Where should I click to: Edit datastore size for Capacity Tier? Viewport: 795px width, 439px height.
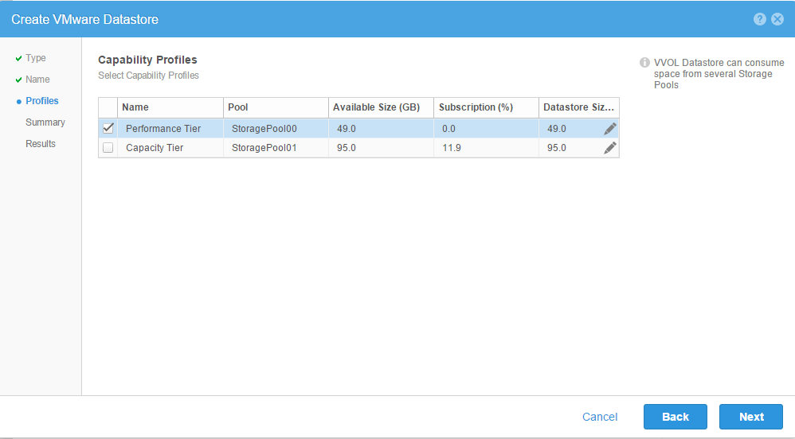click(x=610, y=148)
